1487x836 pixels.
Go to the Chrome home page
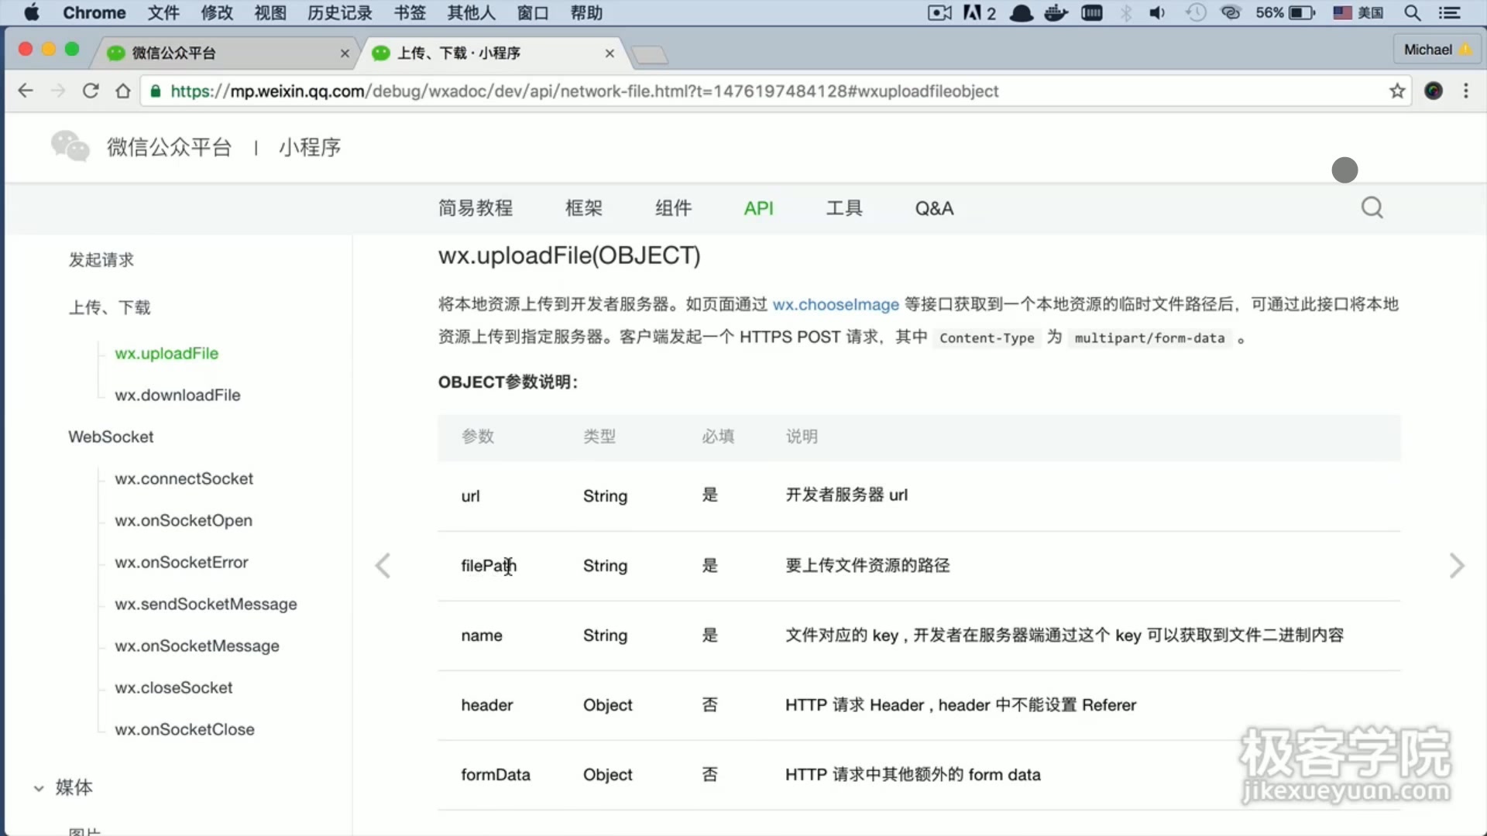[122, 91]
